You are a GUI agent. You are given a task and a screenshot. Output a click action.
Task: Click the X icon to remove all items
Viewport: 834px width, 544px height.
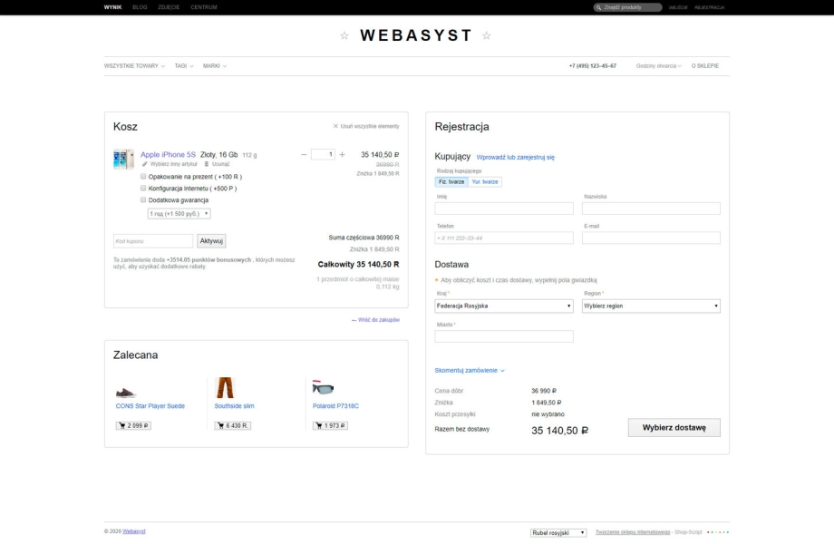tap(335, 126)
